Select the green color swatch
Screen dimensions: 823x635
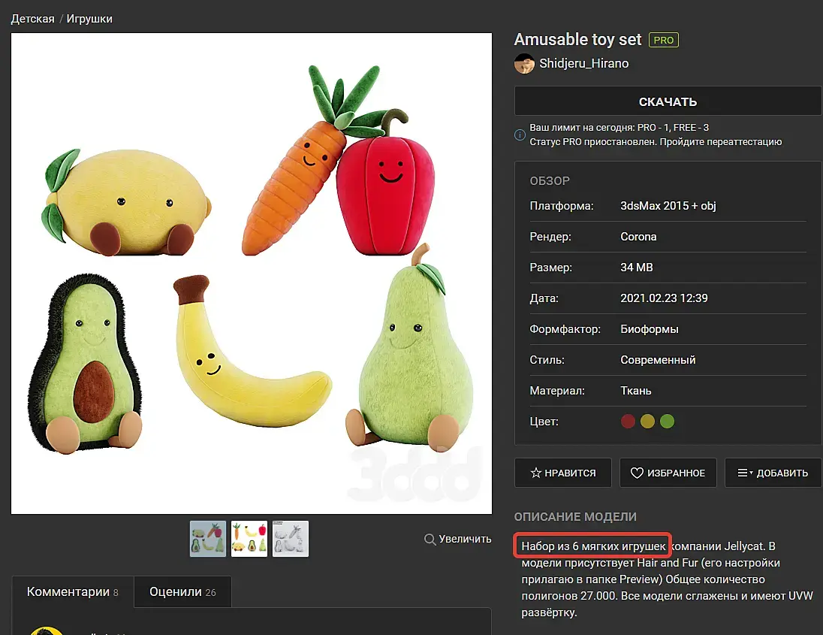(x=667, y=422)
